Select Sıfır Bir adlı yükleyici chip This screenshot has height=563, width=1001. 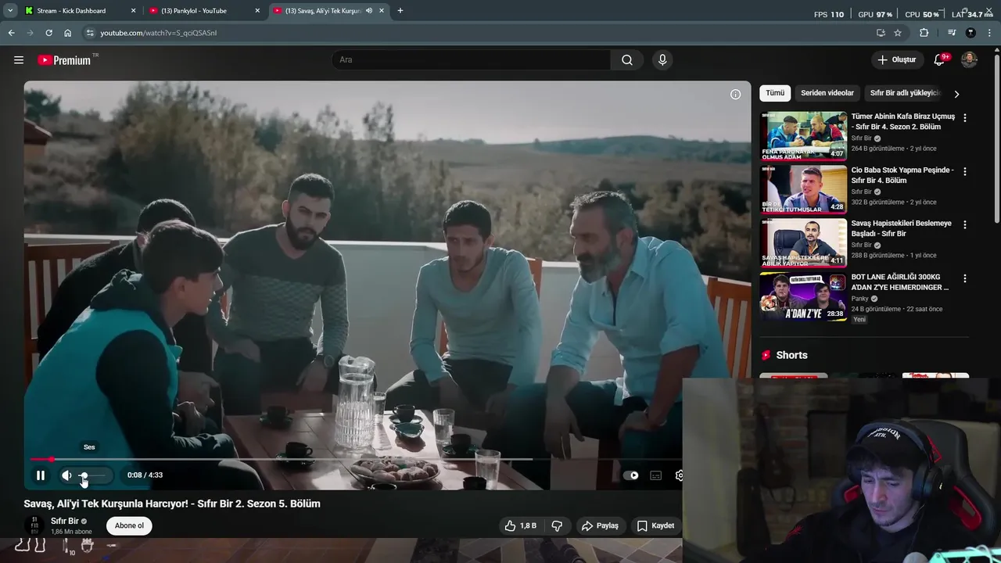point(905,93)
